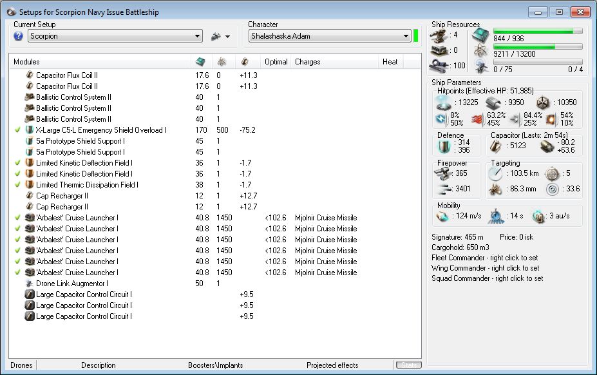Click the blue help question mark icon
The height and width of the screenshot is (375, 597).
pos(18,36)
